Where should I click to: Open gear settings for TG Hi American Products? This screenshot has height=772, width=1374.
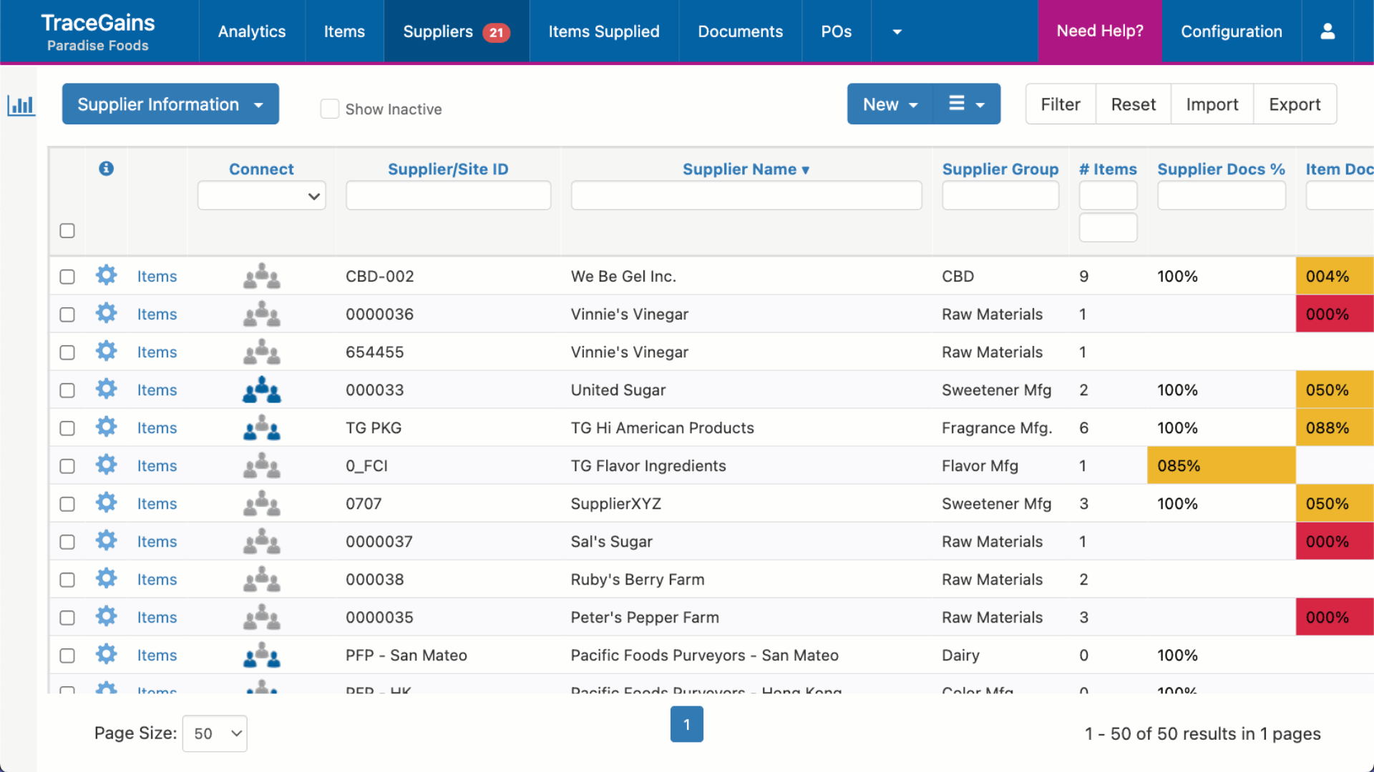[x=106, y=427]
